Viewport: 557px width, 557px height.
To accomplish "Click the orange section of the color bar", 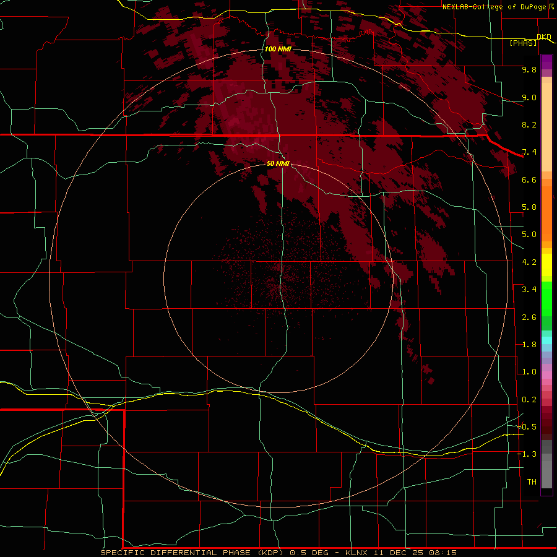I will tap(546, 213).
